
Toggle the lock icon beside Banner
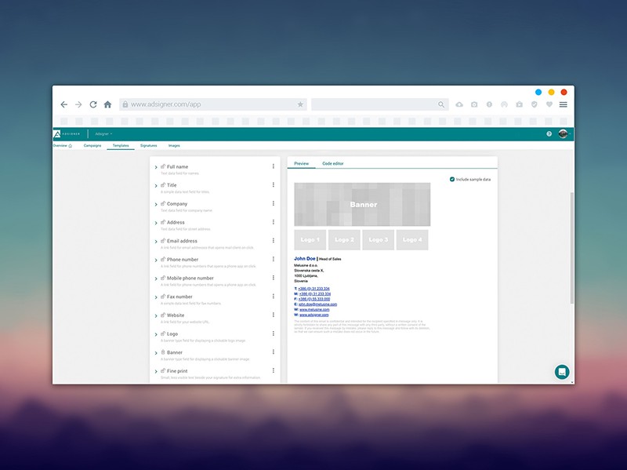click(x=163, y=352)
